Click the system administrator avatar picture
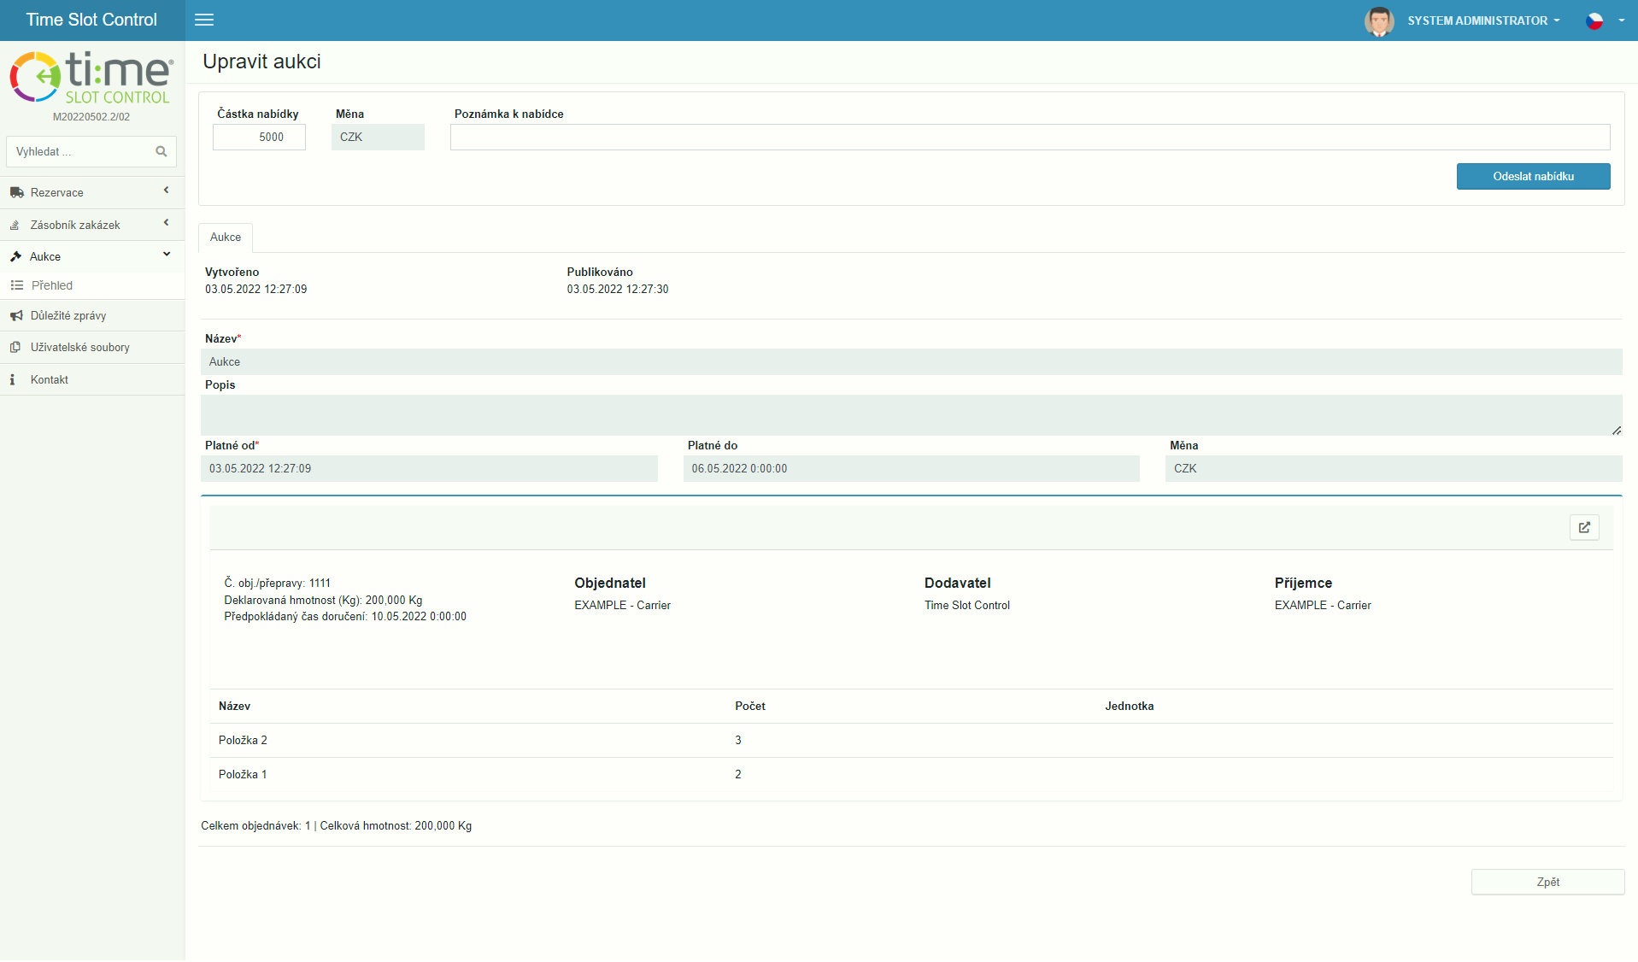This screenshot has width=1638, height=962. click(x=1379, y=21)
